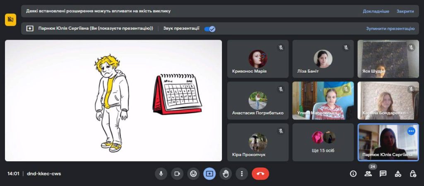Open the activities shapes icon
Viewport: 424px width, 186px height.
pyautogui.click(x=398, y=174)
